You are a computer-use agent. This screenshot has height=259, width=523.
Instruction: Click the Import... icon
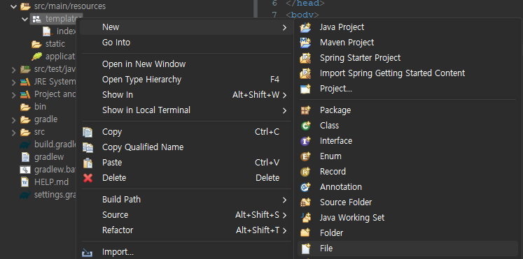pos(88,252)
